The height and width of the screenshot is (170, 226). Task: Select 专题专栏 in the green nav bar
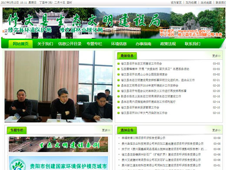click(94, 44)
